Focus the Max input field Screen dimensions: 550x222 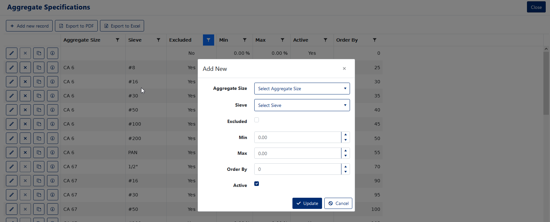(298, 153)
